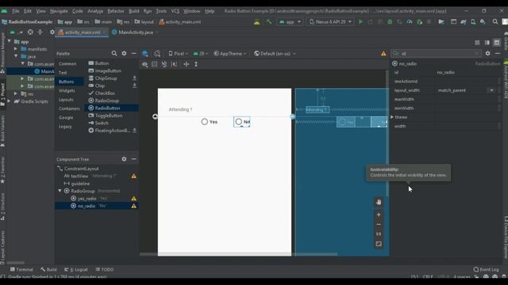
Task: Open the Nexus 6 API 29 device dropdown
Action: 330,21
